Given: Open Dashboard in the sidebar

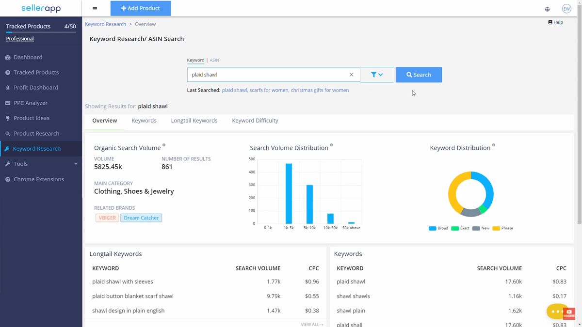Looking at the screenshot, I should pyautogui.click(x=28, y=57).
